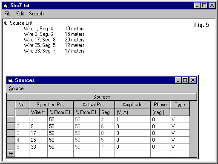Click the Wire # cell showing 17
218x164 pixels.
click(x=38, y=133)
